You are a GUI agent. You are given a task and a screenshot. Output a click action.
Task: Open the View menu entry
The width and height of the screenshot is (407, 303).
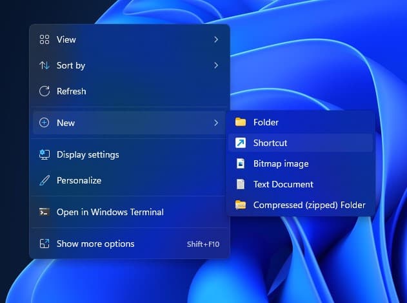point(129,39)
